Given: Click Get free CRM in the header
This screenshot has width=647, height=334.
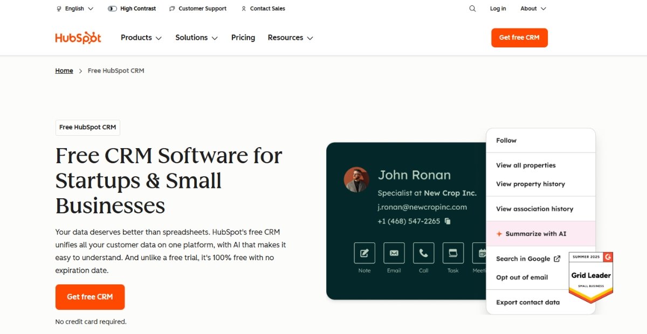Looking at the screenshot, I should [x=519, y=38].
